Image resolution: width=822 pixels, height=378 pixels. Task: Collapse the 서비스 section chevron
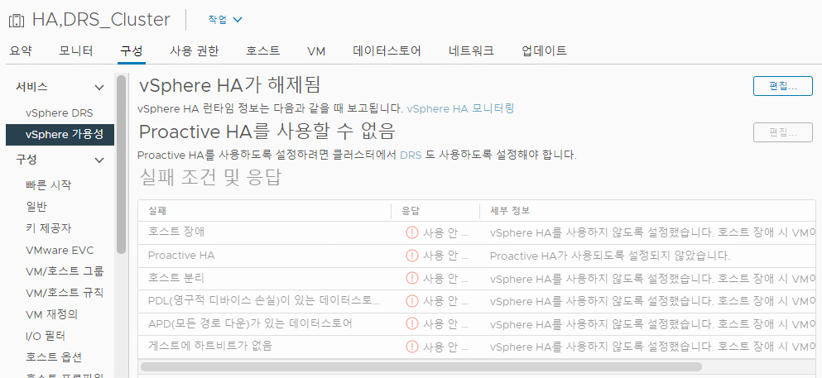(x=99, y=87)
